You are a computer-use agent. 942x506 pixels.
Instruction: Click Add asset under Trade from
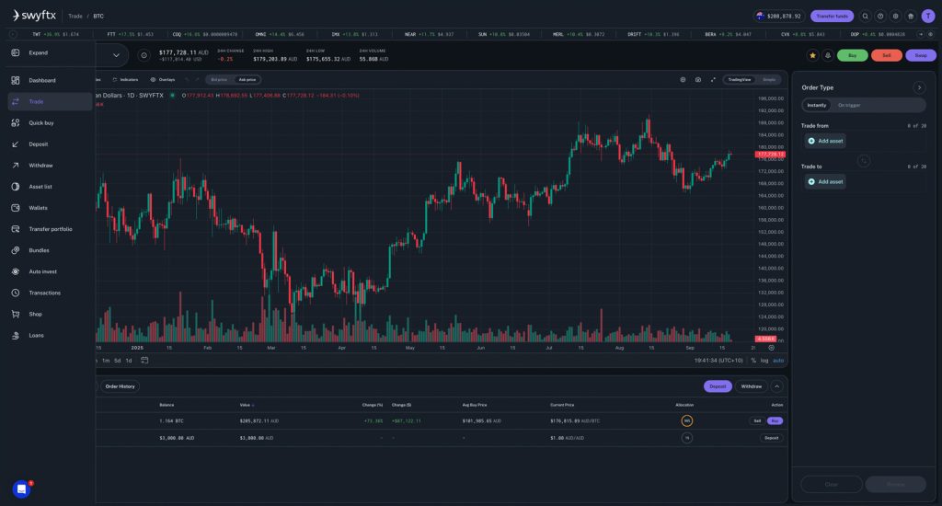(824, 141)
